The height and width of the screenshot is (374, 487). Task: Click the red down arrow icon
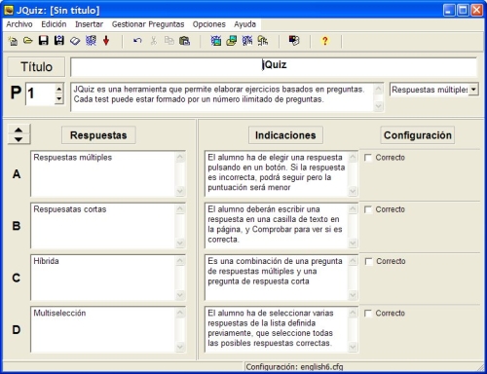coord(106,41)
